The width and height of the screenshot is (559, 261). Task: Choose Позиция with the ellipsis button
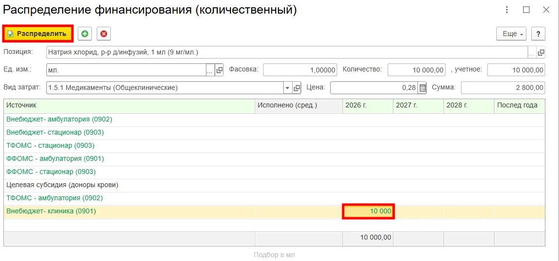532,52
